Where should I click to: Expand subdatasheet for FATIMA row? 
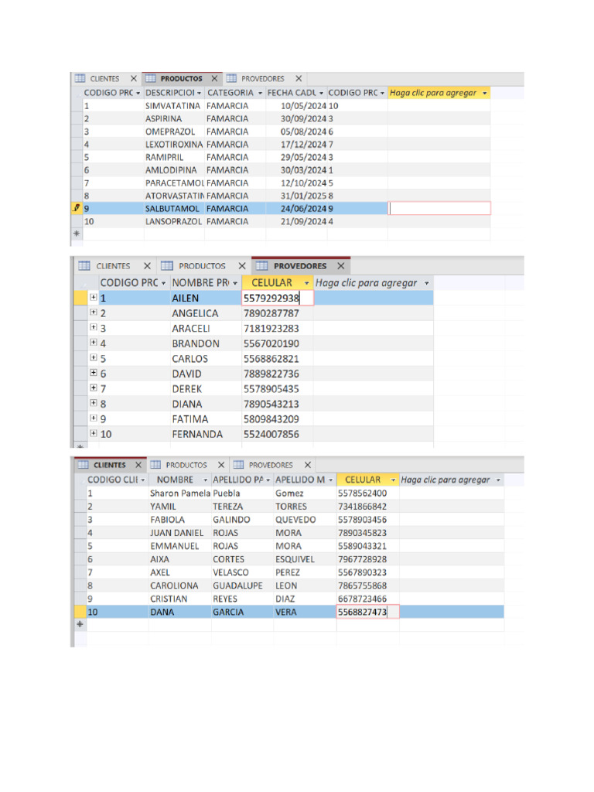94,418
